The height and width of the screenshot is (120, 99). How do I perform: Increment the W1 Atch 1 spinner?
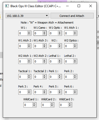75,32
